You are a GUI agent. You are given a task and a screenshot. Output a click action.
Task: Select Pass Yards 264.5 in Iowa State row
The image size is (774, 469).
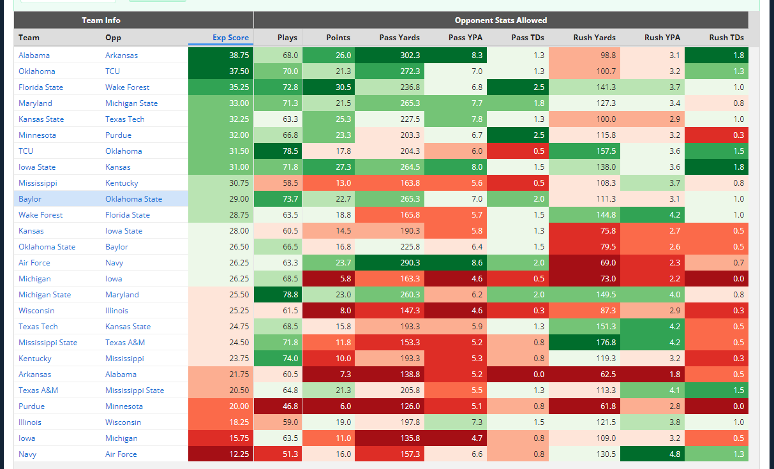pyautogui.click(x=389, y=167)
